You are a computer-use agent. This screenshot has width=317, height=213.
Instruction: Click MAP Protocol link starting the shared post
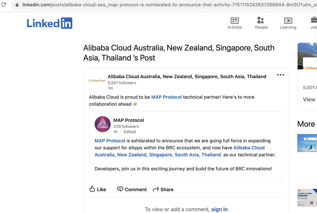(110, 141)
